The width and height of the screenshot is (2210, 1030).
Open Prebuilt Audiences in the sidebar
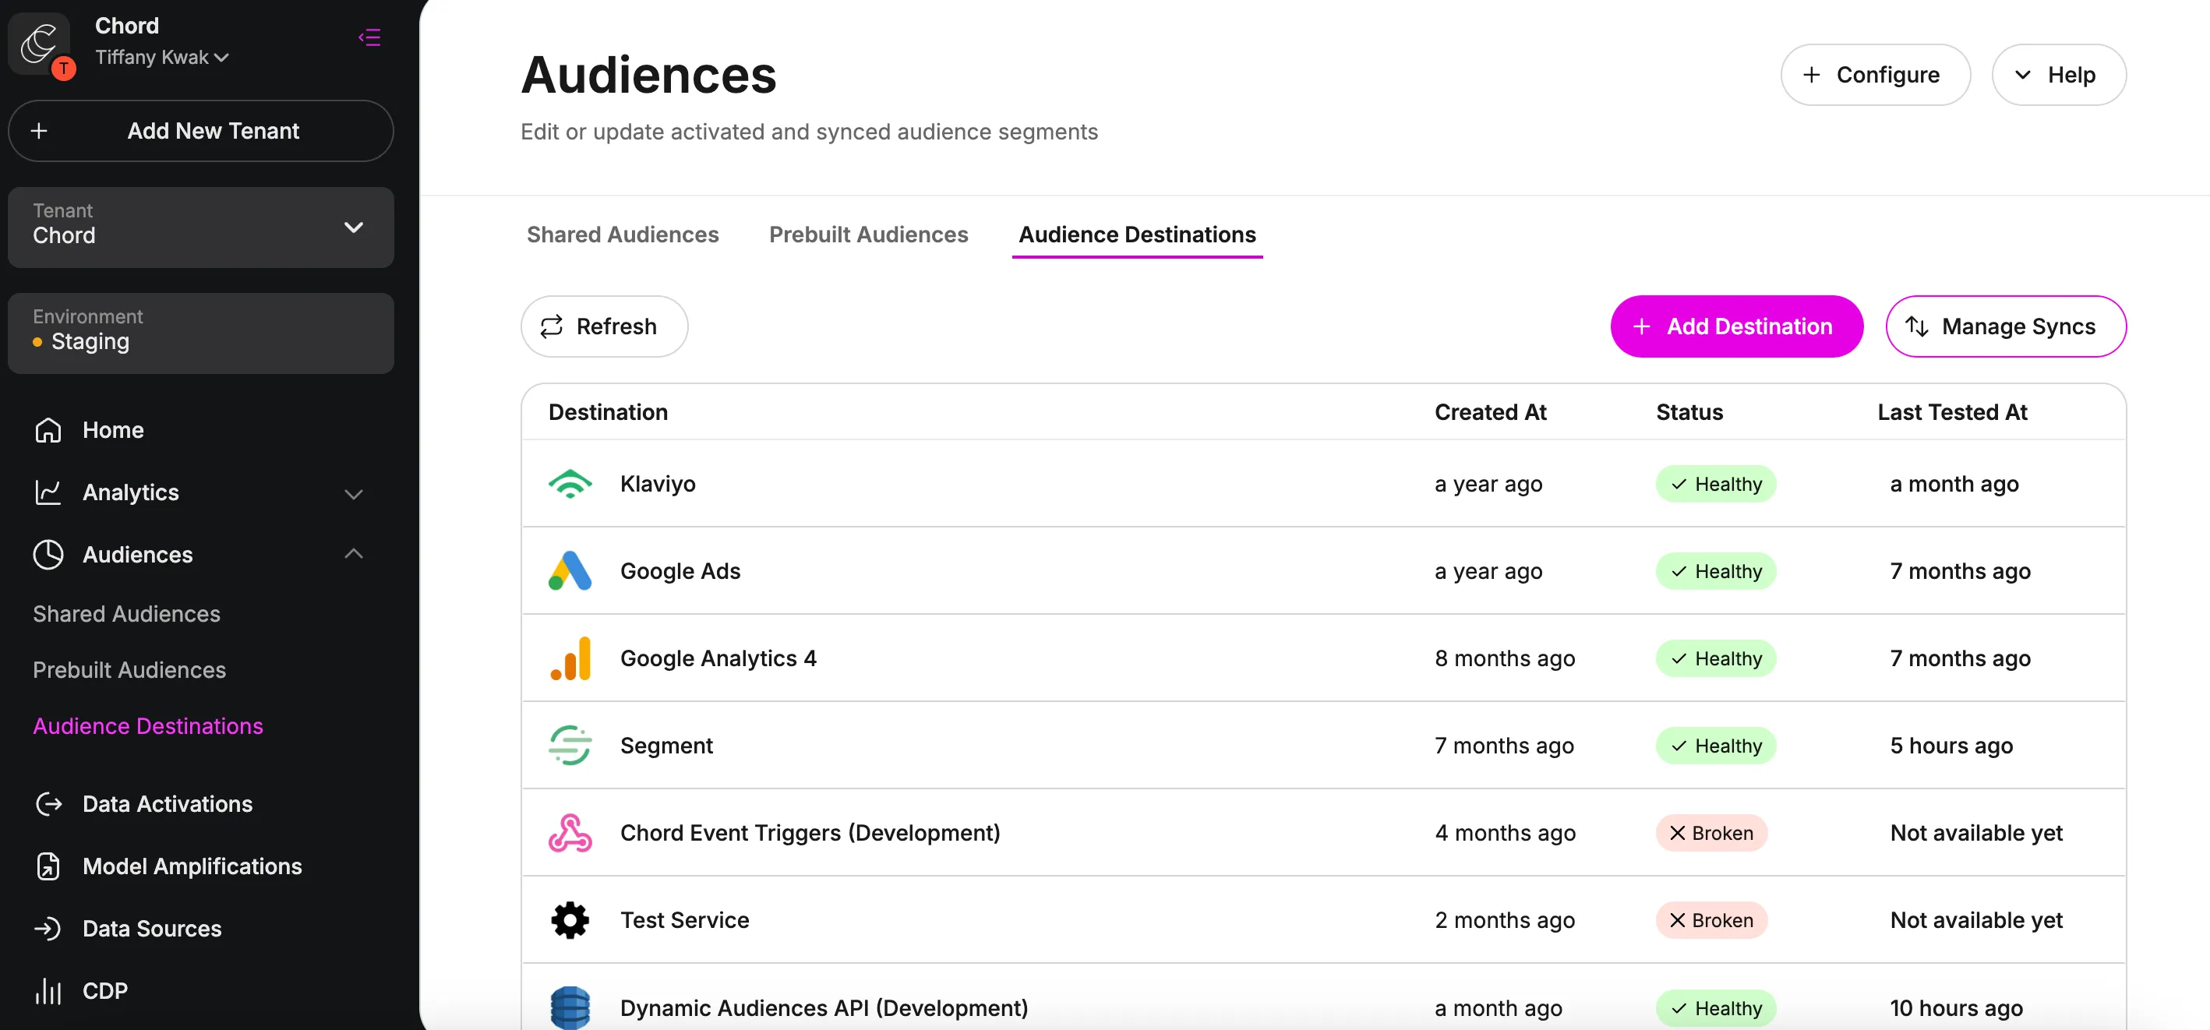click(129, 670)
